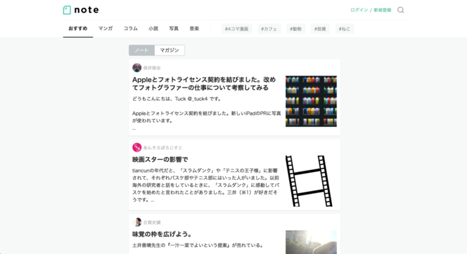The image size is (467, 254).
Task: Open あんそろぽろじすと's pink avatar icon
Action: pyautogui.click(x=137, y=147)
